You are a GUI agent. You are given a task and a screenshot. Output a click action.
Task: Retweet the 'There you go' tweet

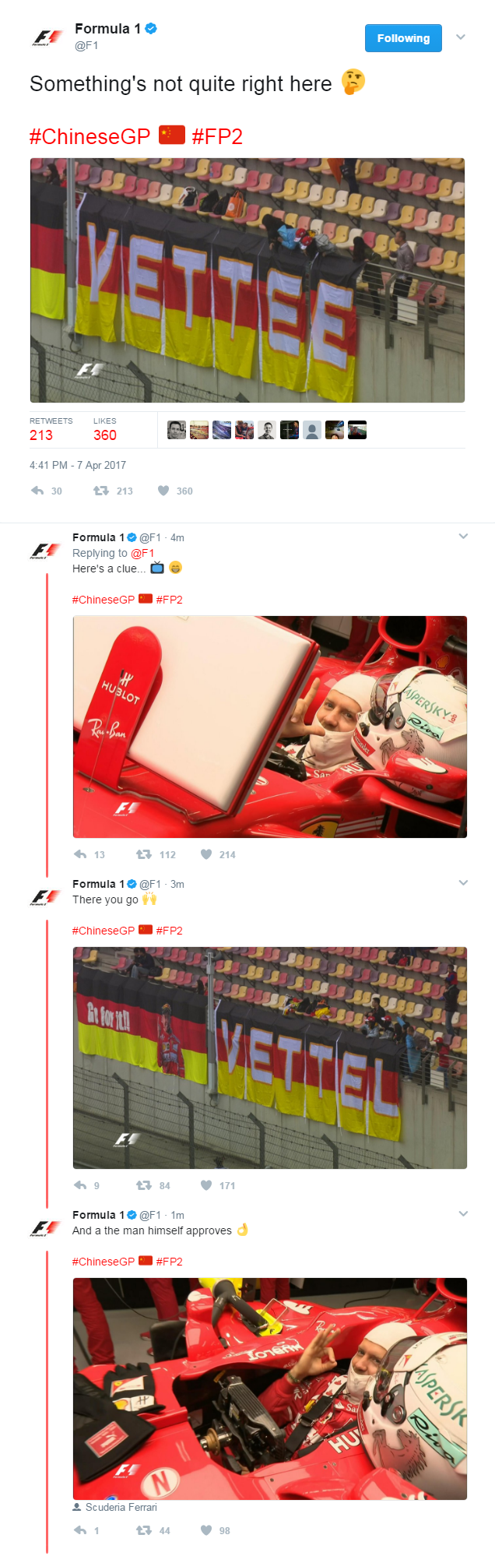[144, 1185]
